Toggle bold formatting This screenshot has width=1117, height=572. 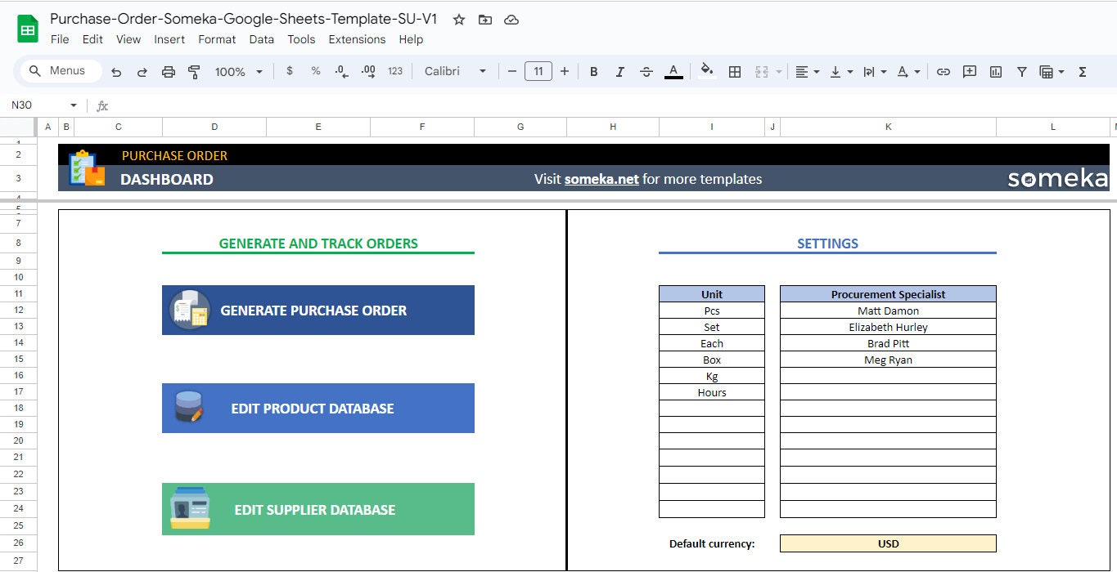tap(593, 71)
